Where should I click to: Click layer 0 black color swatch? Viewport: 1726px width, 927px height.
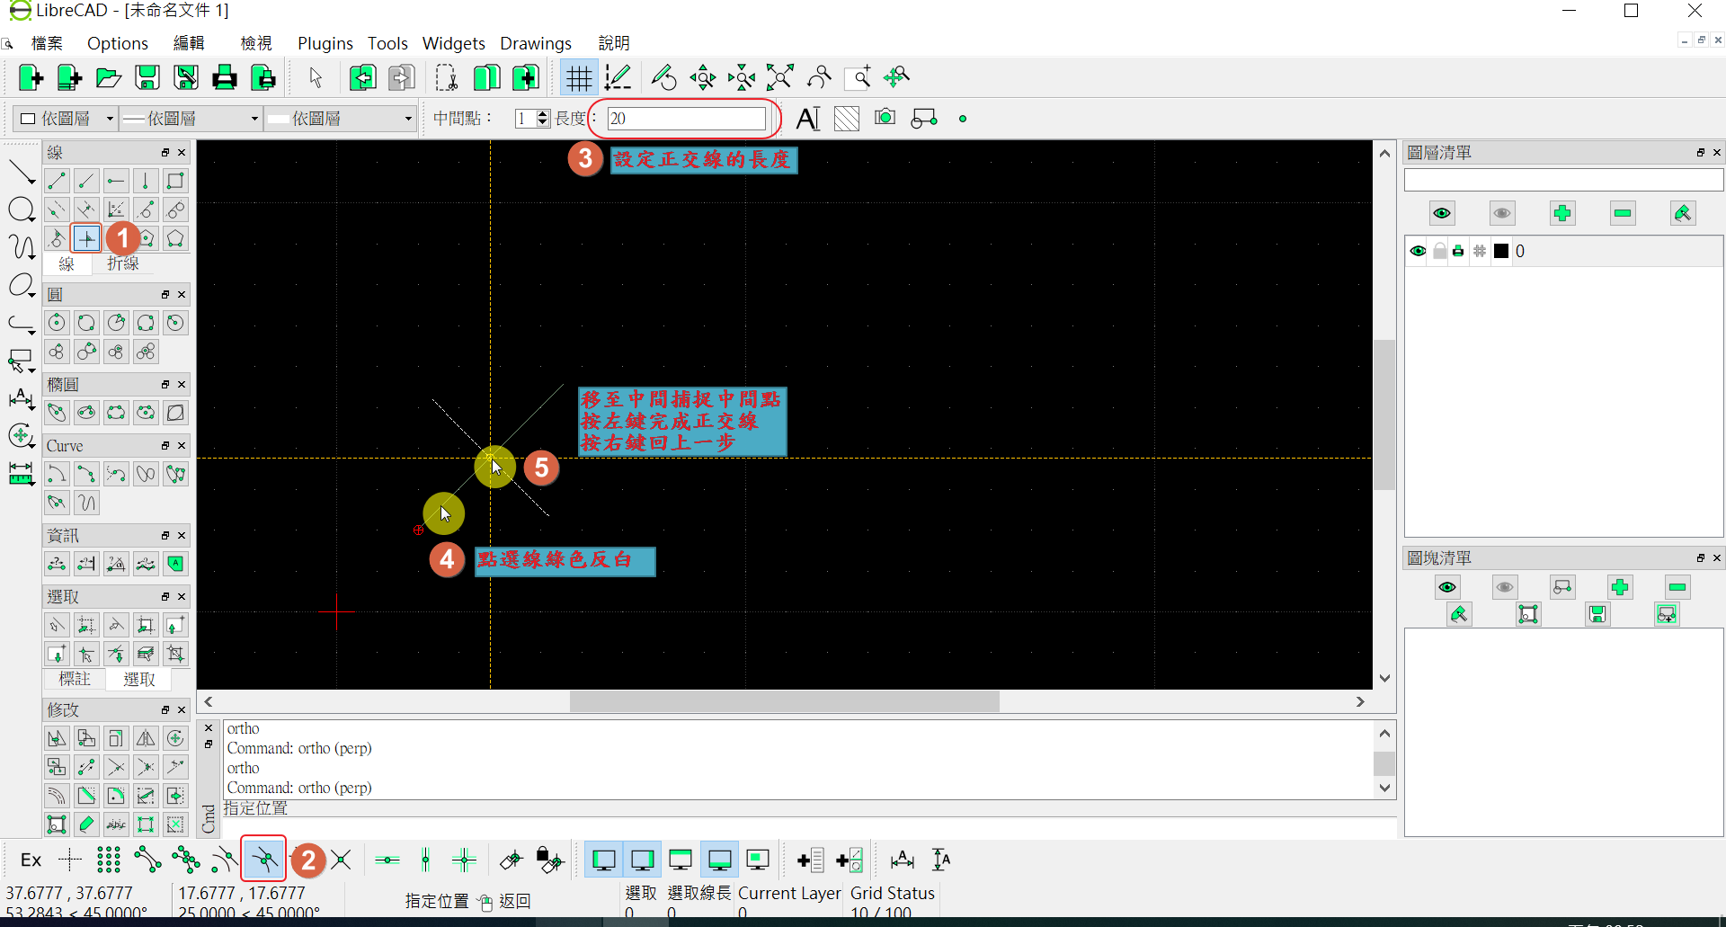pos(1501,251)
